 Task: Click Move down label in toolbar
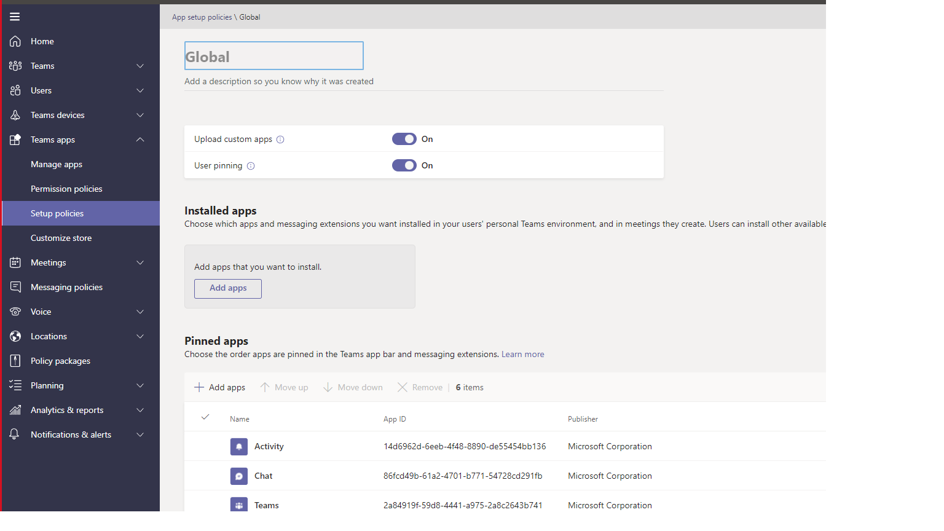click(360, 387)
